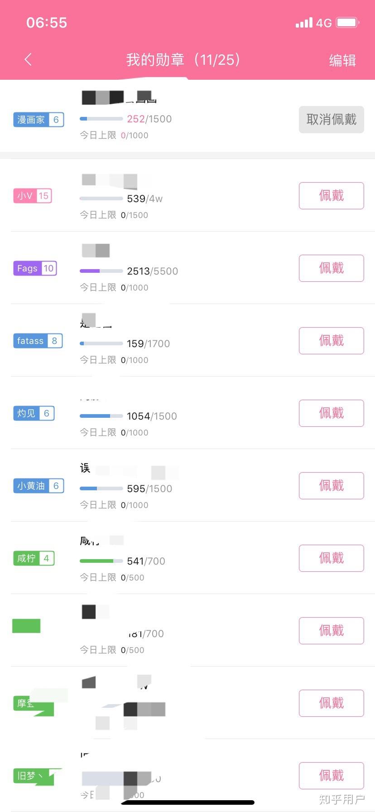
Task: Select the 小V pink badge icon
Action: tap(33, 196)
